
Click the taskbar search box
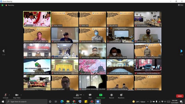click(26, 102)
